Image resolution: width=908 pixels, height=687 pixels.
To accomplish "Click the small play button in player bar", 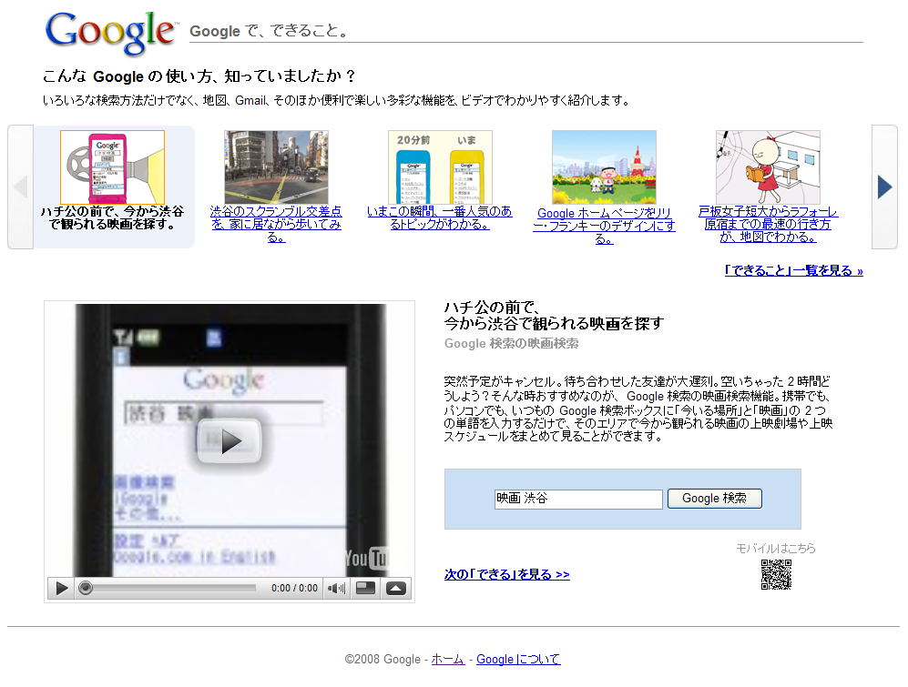I will click(61, 589).
